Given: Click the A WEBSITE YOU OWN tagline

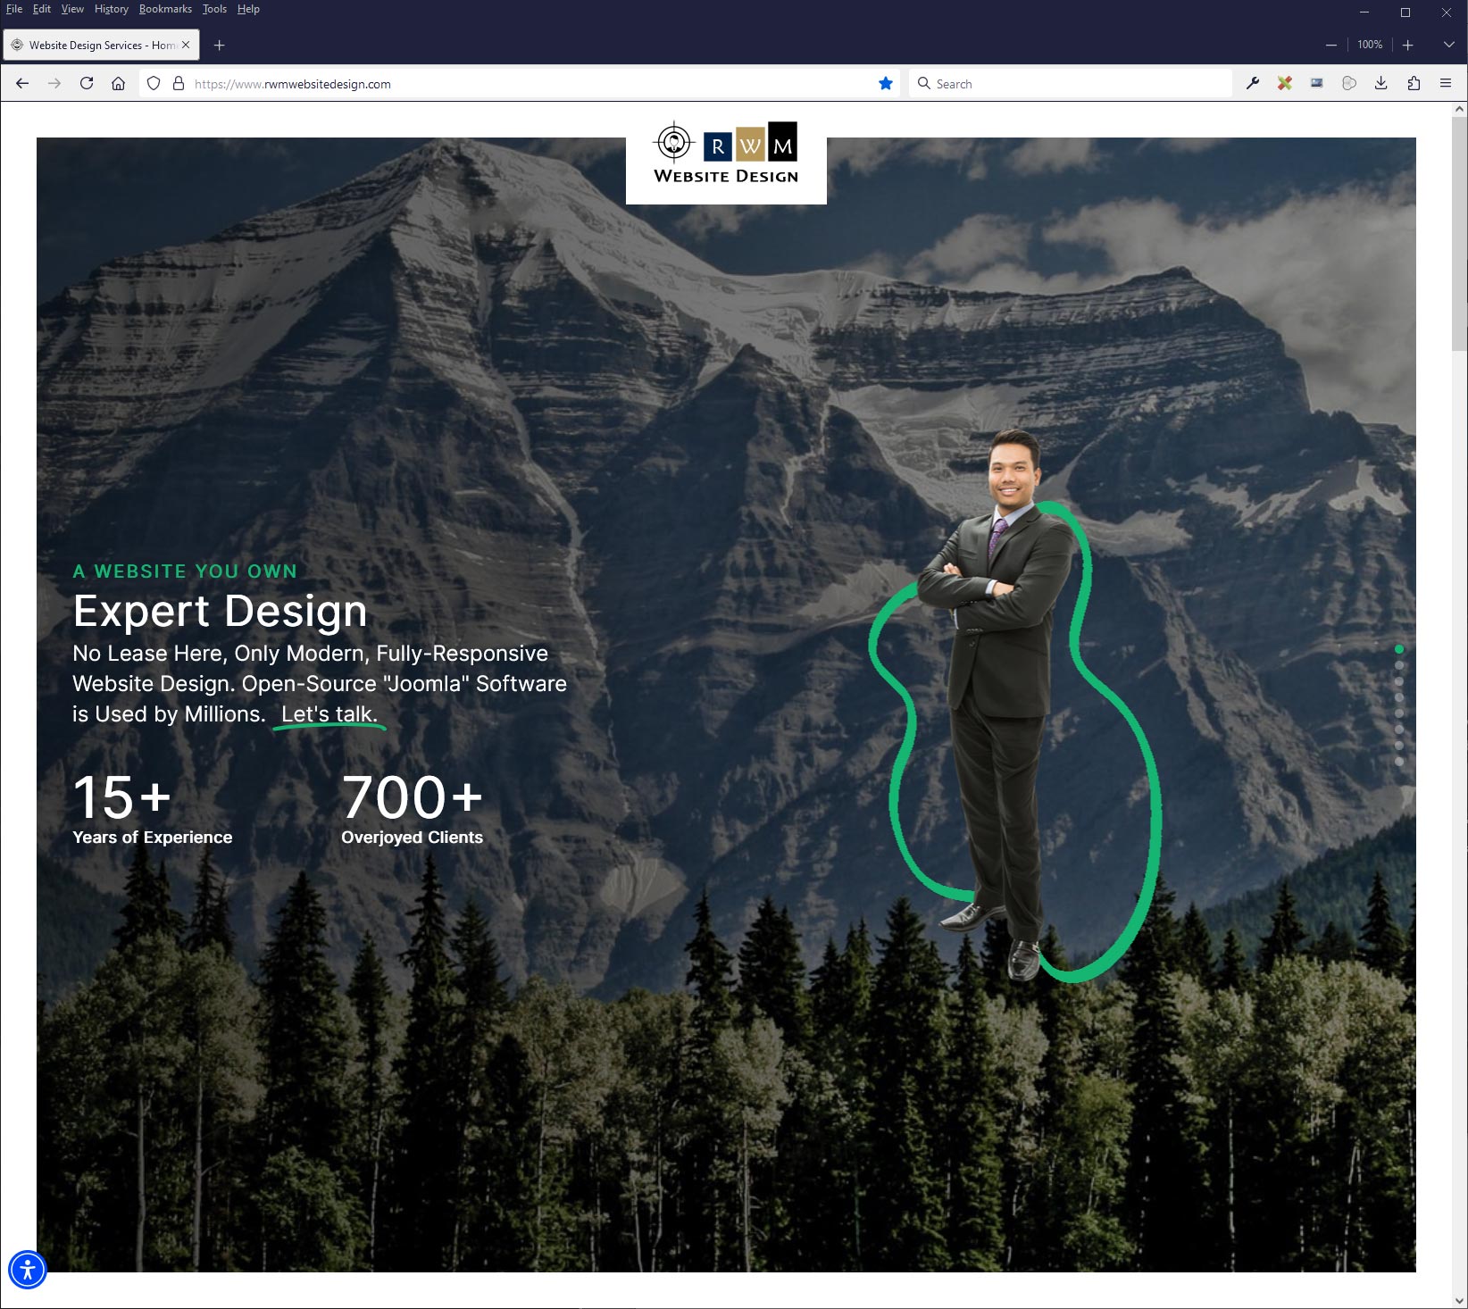Looking at the screenshot, I should coord(185,571).
